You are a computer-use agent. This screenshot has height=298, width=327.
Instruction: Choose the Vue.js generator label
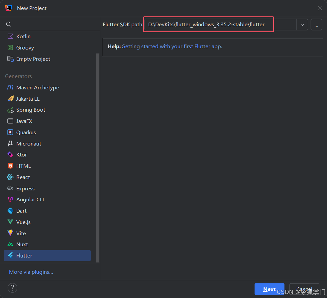[23, 222]
